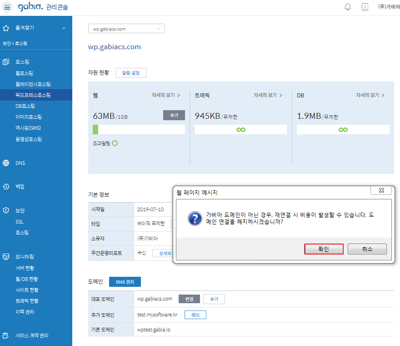Viewport: 400px width, 346px height.
Task: Collapse the 즐겨찾기 section chevron
Action: (x=64, y=28)
